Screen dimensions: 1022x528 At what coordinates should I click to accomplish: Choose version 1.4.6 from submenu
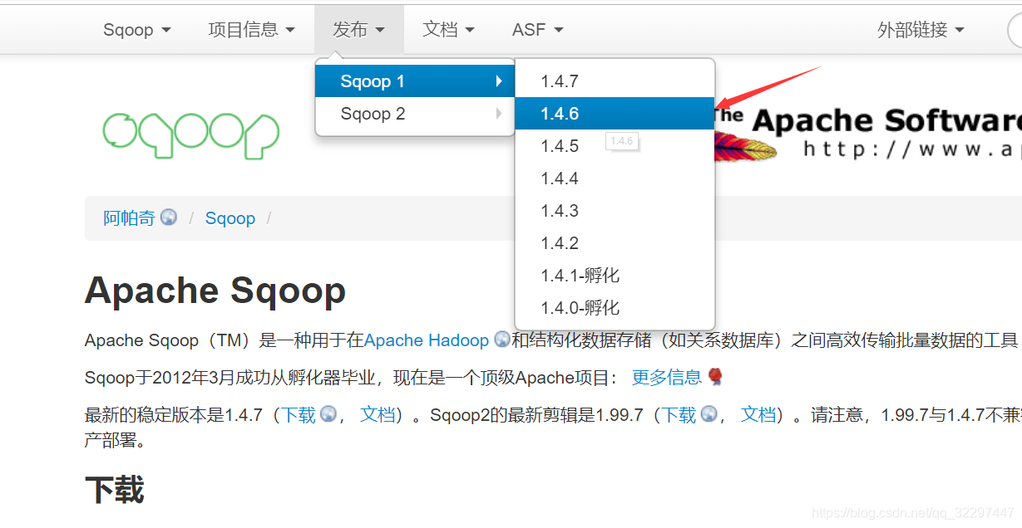coord(615,114)
